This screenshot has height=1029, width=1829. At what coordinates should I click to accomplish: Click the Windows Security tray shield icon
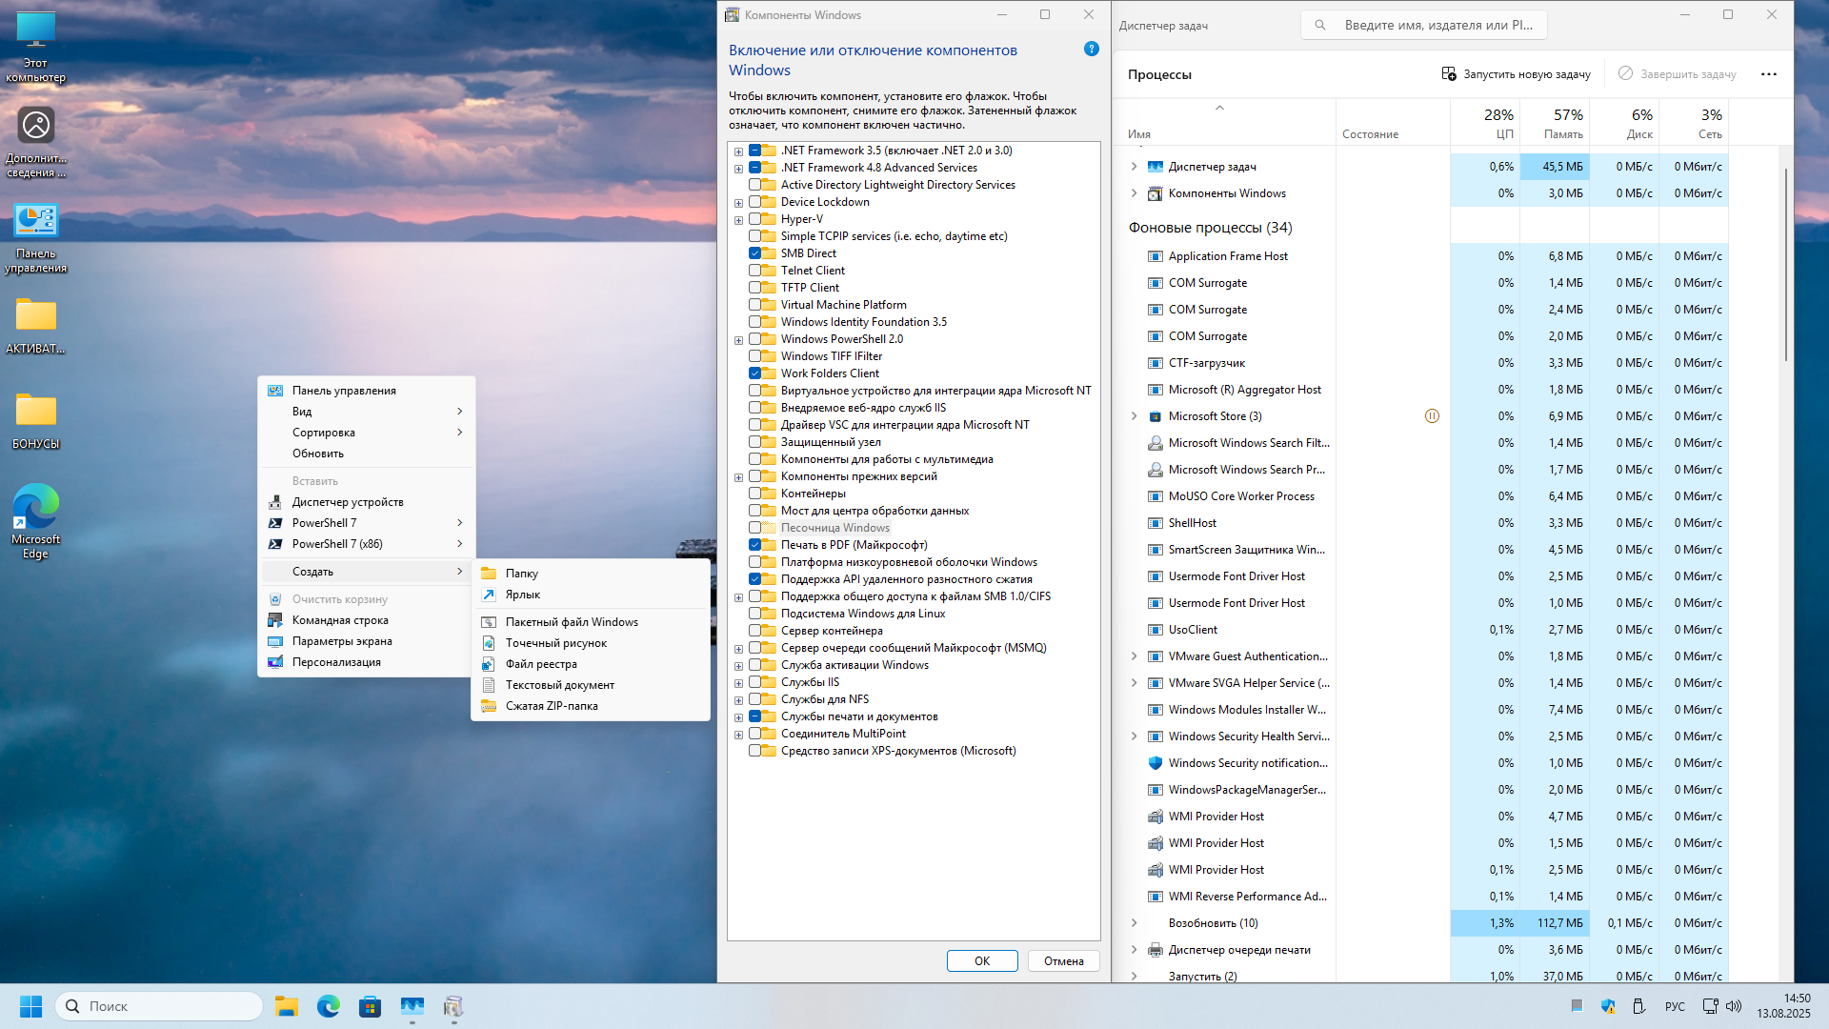coord(1609,1006)
